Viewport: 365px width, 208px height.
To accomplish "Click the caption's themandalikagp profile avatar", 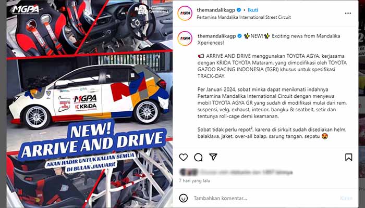I will 185,38.
